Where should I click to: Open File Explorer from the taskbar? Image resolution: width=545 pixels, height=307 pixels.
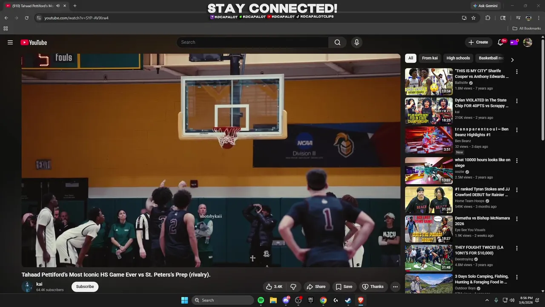click(273, 300)
